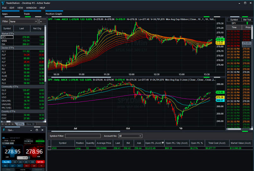Click the Total Cost (Acct) column header
The image size is (254, 171).
pos(217,143)
